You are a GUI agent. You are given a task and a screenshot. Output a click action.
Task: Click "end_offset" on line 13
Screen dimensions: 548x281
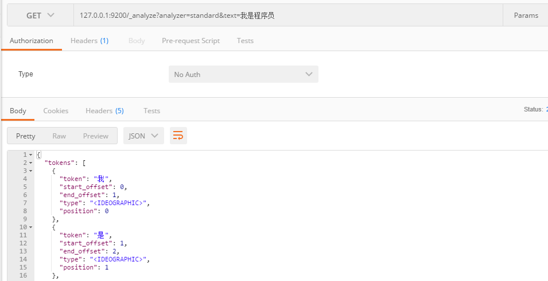(x=82, y=251)
